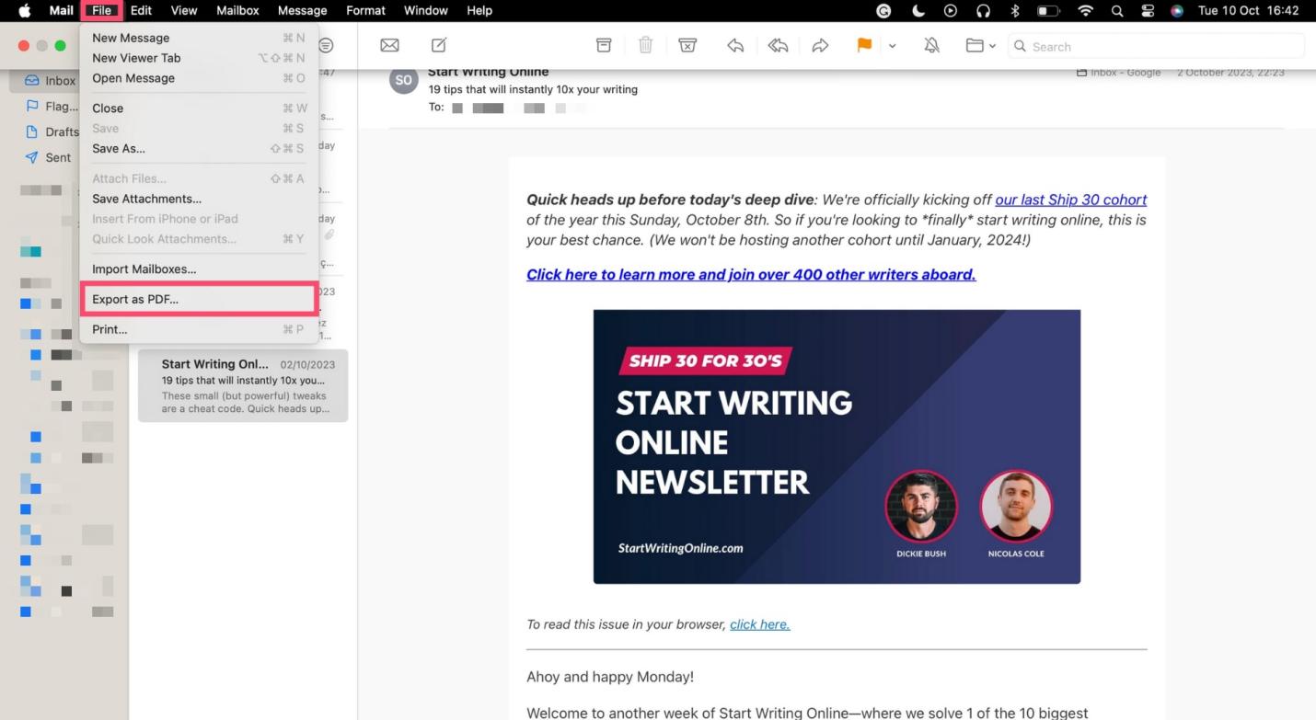This screenshot has height=720, width=1316.
Task: Choose Save Attachments… menu item
Action: [199, 199]
